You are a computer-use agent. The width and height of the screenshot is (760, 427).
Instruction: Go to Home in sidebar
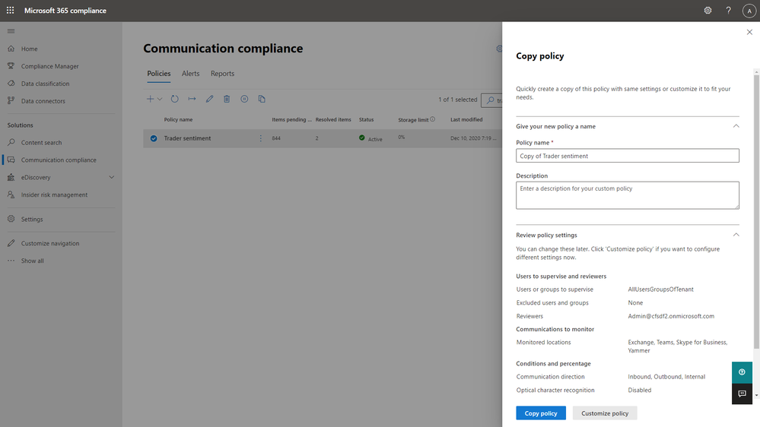29,49
